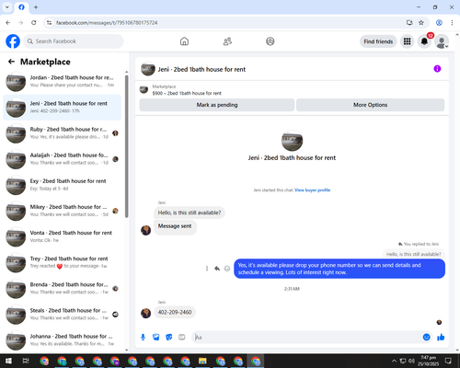460x368 pixels.
Task: Open Johanna's conversation in the list
Action: tap(63, 340)
